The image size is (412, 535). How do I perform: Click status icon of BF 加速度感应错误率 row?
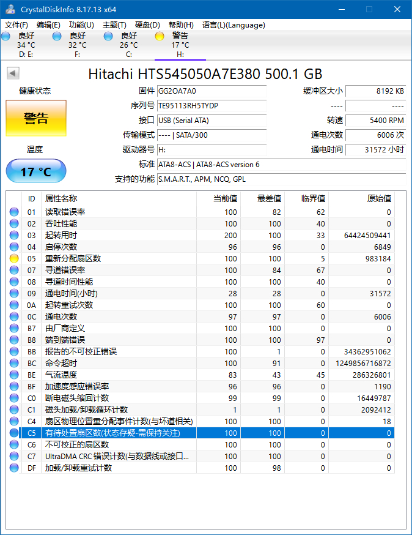coord(14,386)
